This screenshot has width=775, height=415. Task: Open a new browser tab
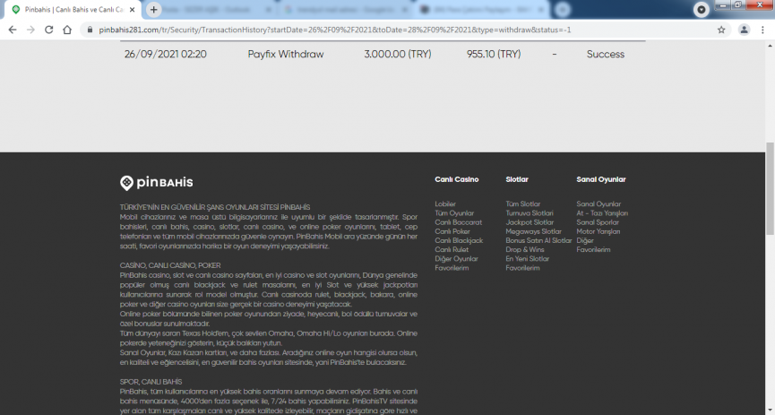[x=154, y=9]
